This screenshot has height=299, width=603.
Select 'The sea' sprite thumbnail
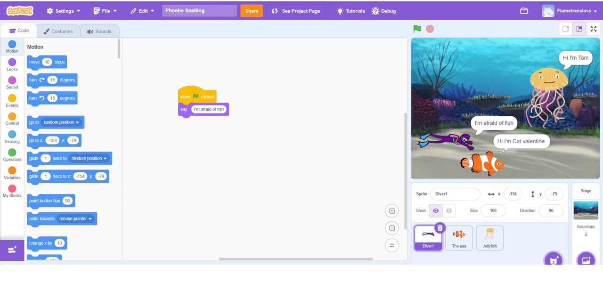point(459,238)
